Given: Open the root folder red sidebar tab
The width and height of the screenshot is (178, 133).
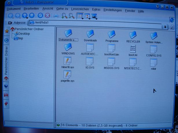Looking at the screenshot, I should coord(6,95).
